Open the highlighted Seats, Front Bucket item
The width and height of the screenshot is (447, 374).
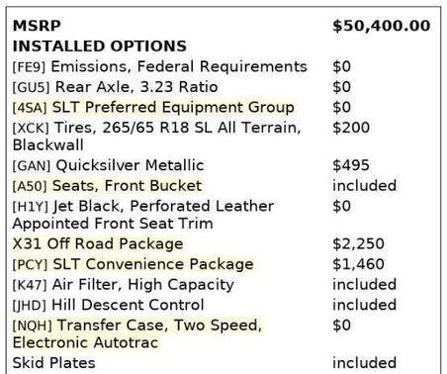pyautogui.click(x=107, y=186)
